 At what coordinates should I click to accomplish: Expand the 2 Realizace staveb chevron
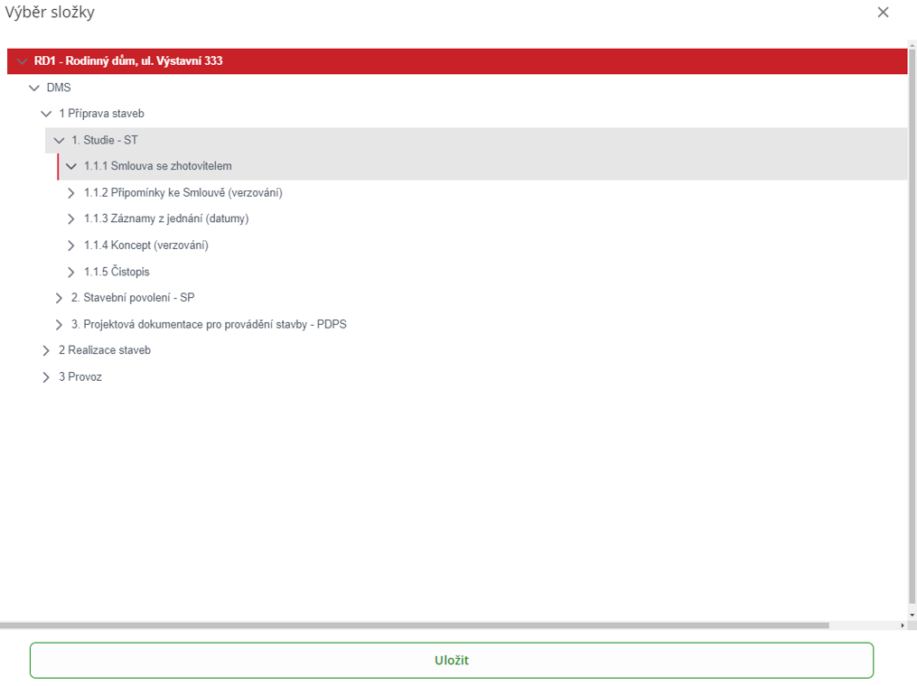pos(47,351)
